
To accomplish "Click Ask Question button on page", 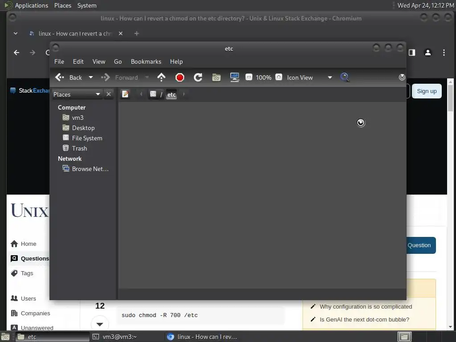I will [x=420, y=245].
